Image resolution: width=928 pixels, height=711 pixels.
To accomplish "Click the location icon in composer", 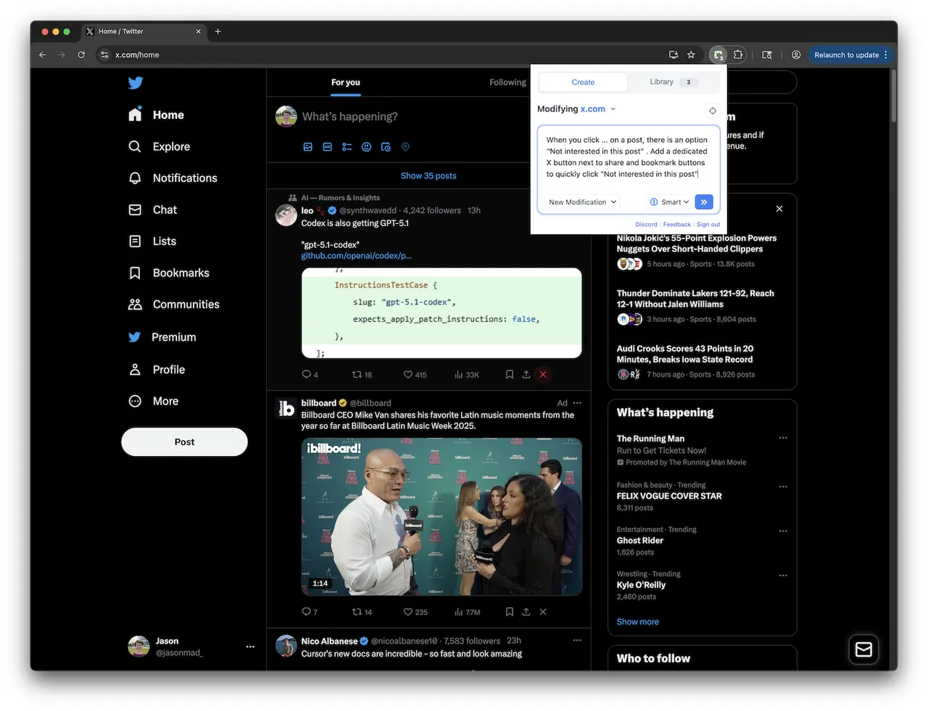I will [405, 147].
